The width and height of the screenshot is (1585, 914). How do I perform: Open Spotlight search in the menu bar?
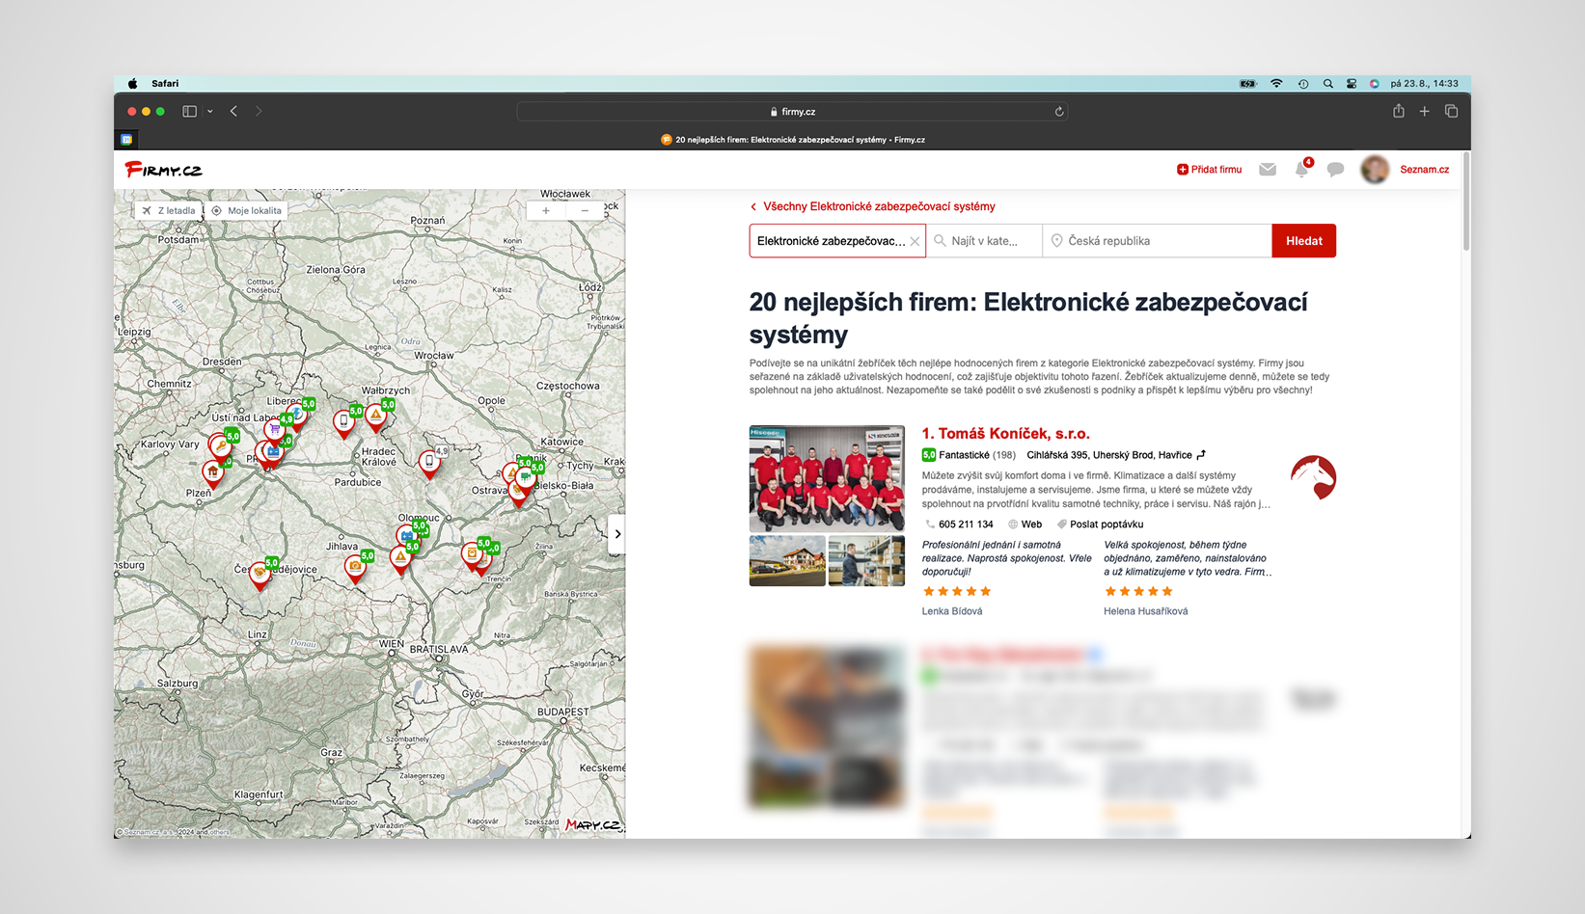point(1328,84)
